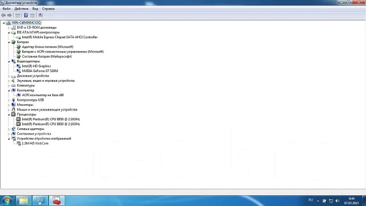Select Составная батарея (Майкрософт)
This screenshot has width=366, height=206.
[x=47, y=57]
